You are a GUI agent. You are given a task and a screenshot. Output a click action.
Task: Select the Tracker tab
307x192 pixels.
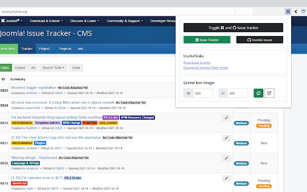[27, 48]
